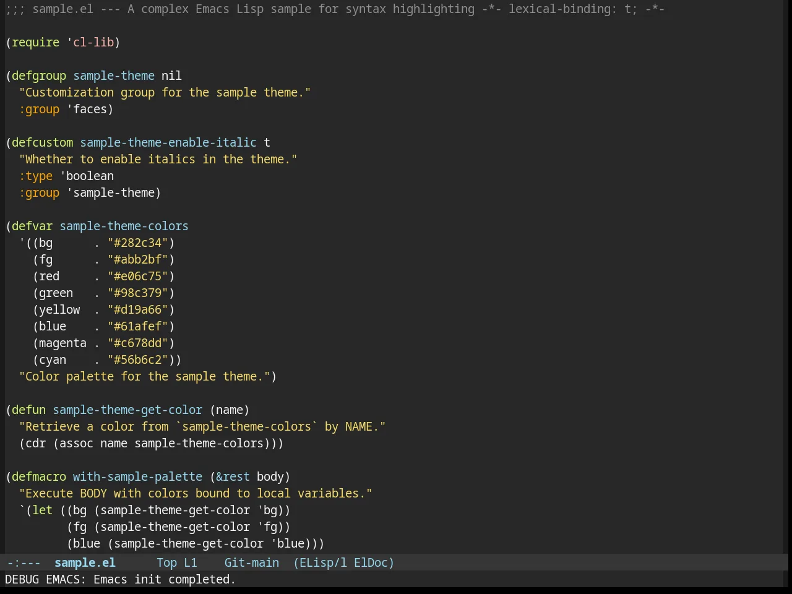Click the 'cl-lib symbol
The width and height of the screenshot is (792, 594).
pos(90,42)
